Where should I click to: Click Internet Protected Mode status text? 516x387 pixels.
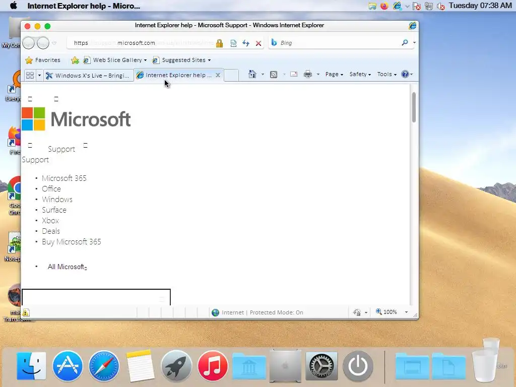point(262,312)
